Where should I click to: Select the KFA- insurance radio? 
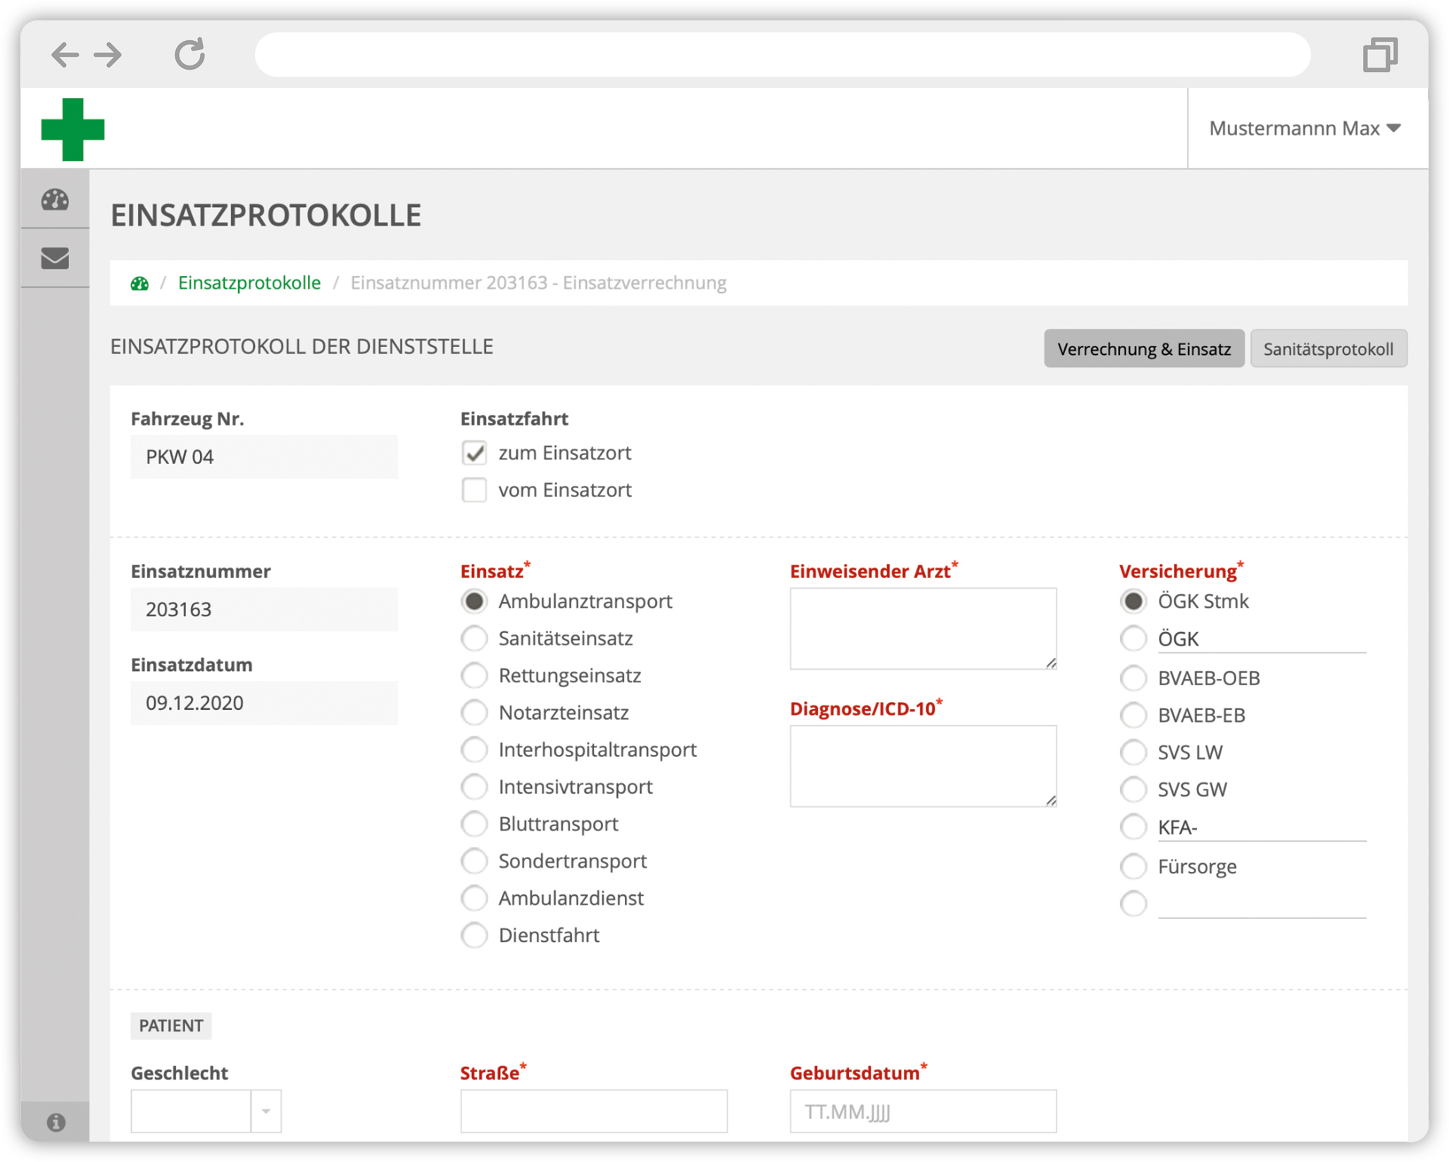click(x=1133, y=827)
